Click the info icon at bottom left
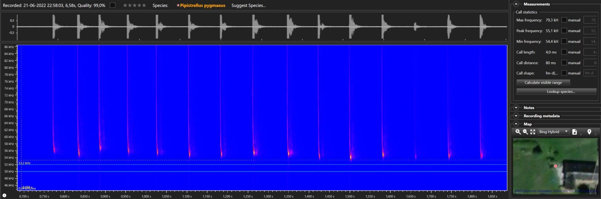The height and width of the screenshot is (199, 601). tap(4, 195)
